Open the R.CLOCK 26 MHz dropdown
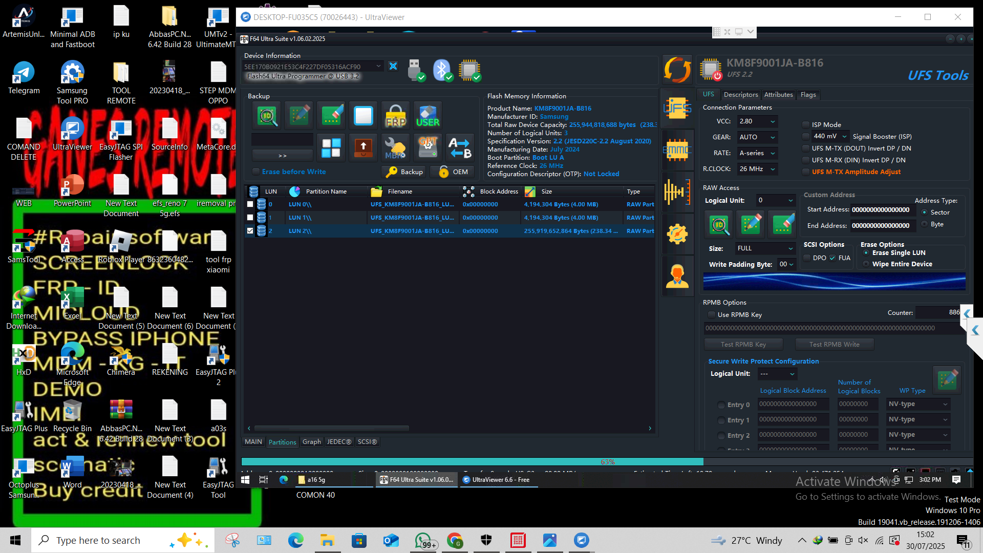The width and height of the screenshot is (983, 553). [758, 169]
